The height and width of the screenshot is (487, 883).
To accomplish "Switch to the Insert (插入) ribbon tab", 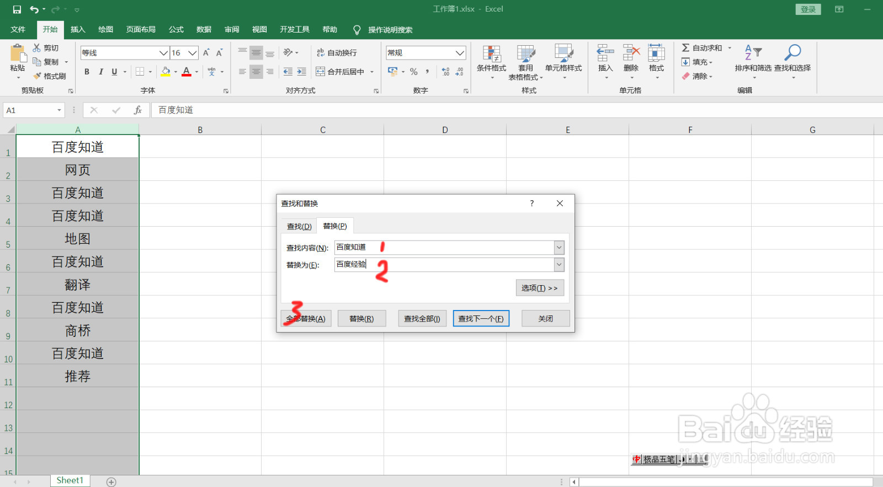I will point(78,30).
